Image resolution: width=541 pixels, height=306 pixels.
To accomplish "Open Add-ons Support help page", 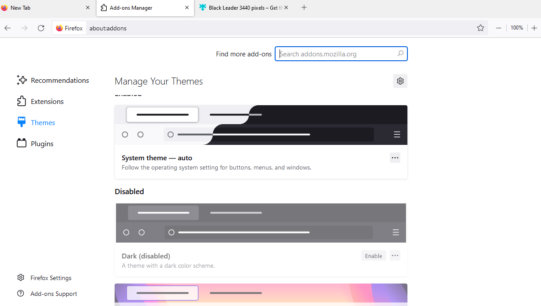I will tap(54, 293).
